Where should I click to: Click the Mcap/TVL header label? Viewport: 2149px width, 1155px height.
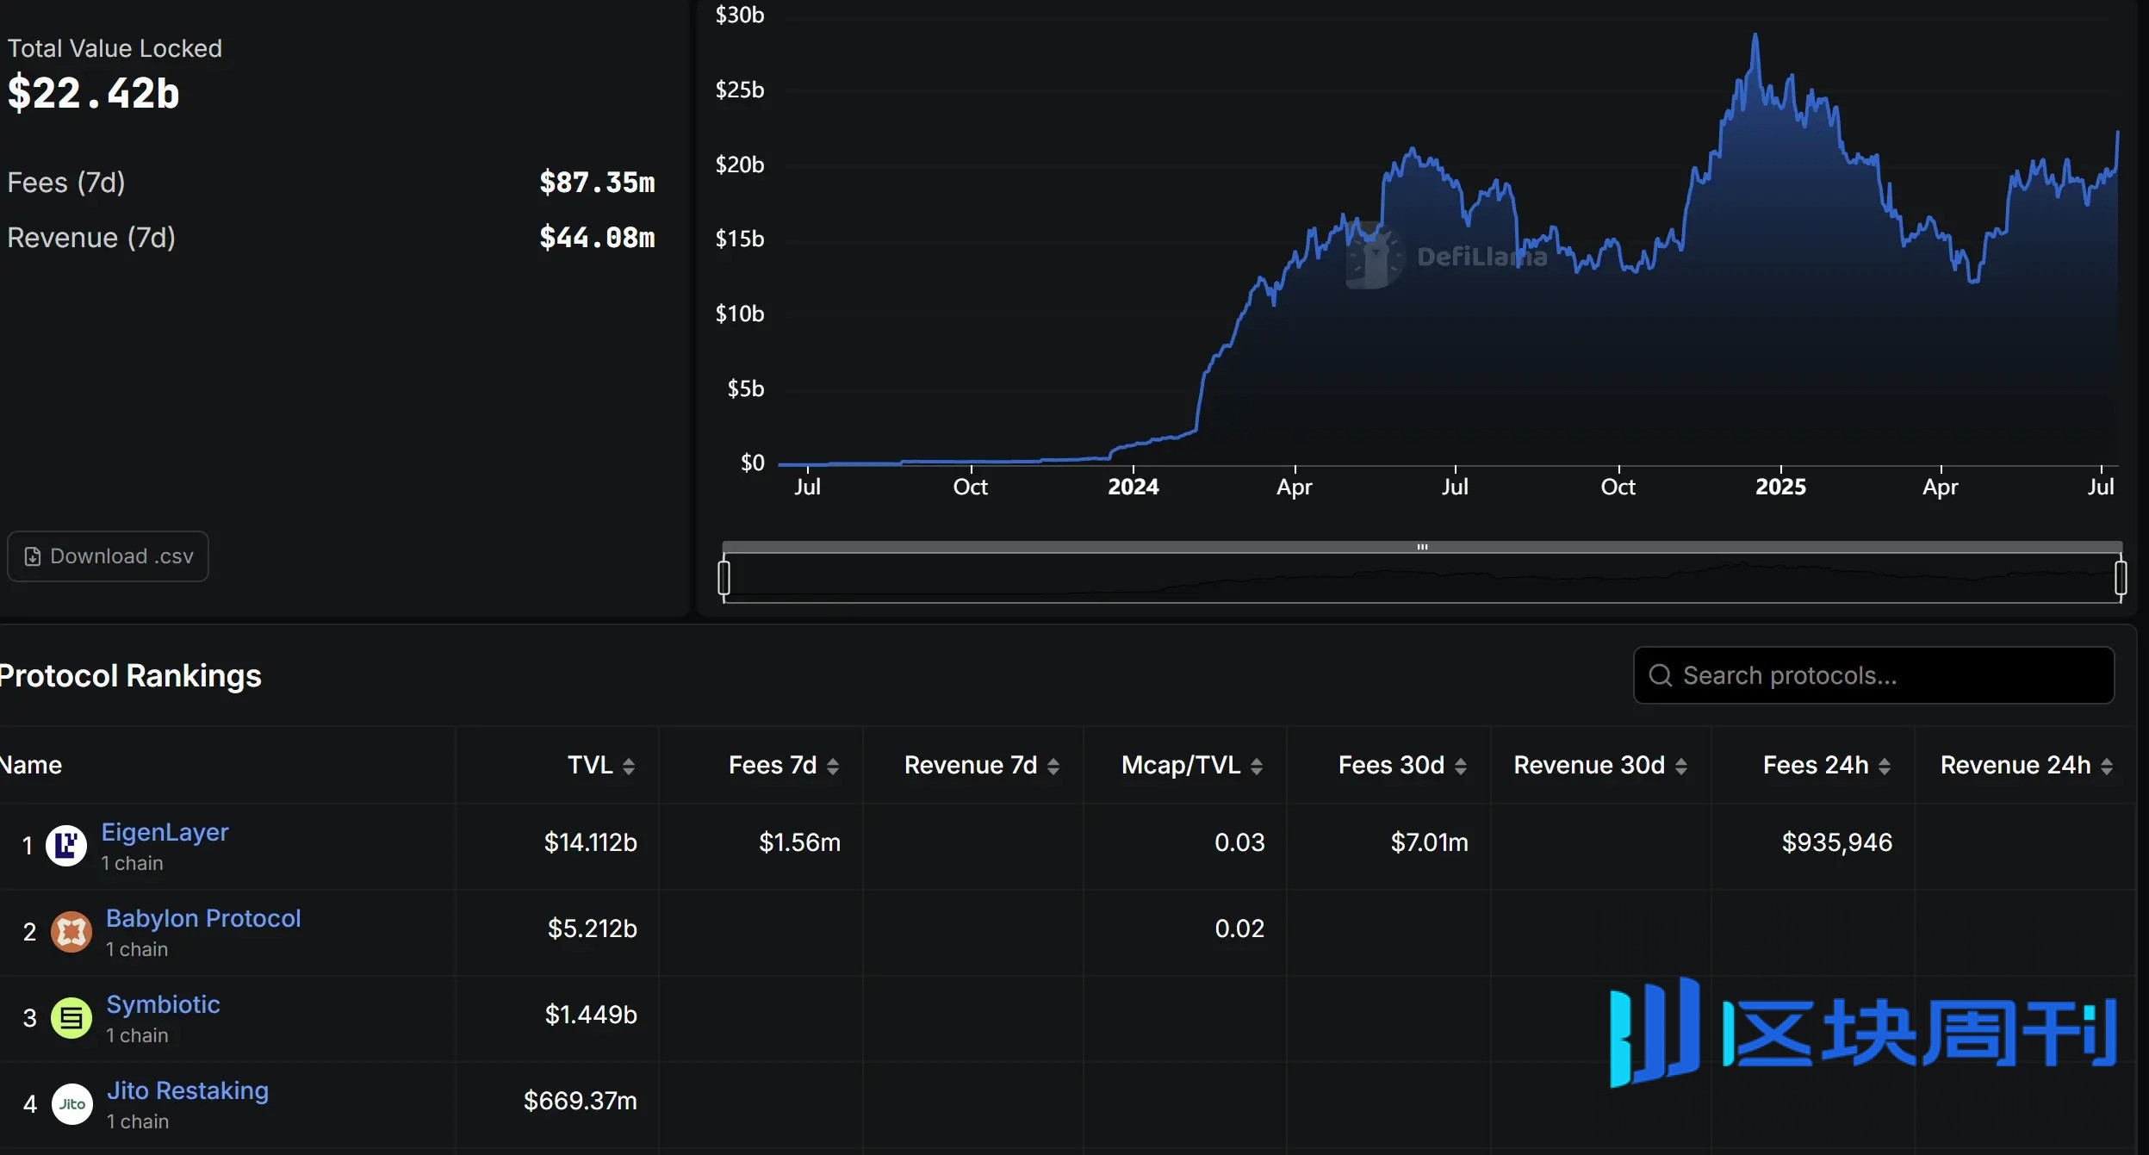coord(1181,765)
